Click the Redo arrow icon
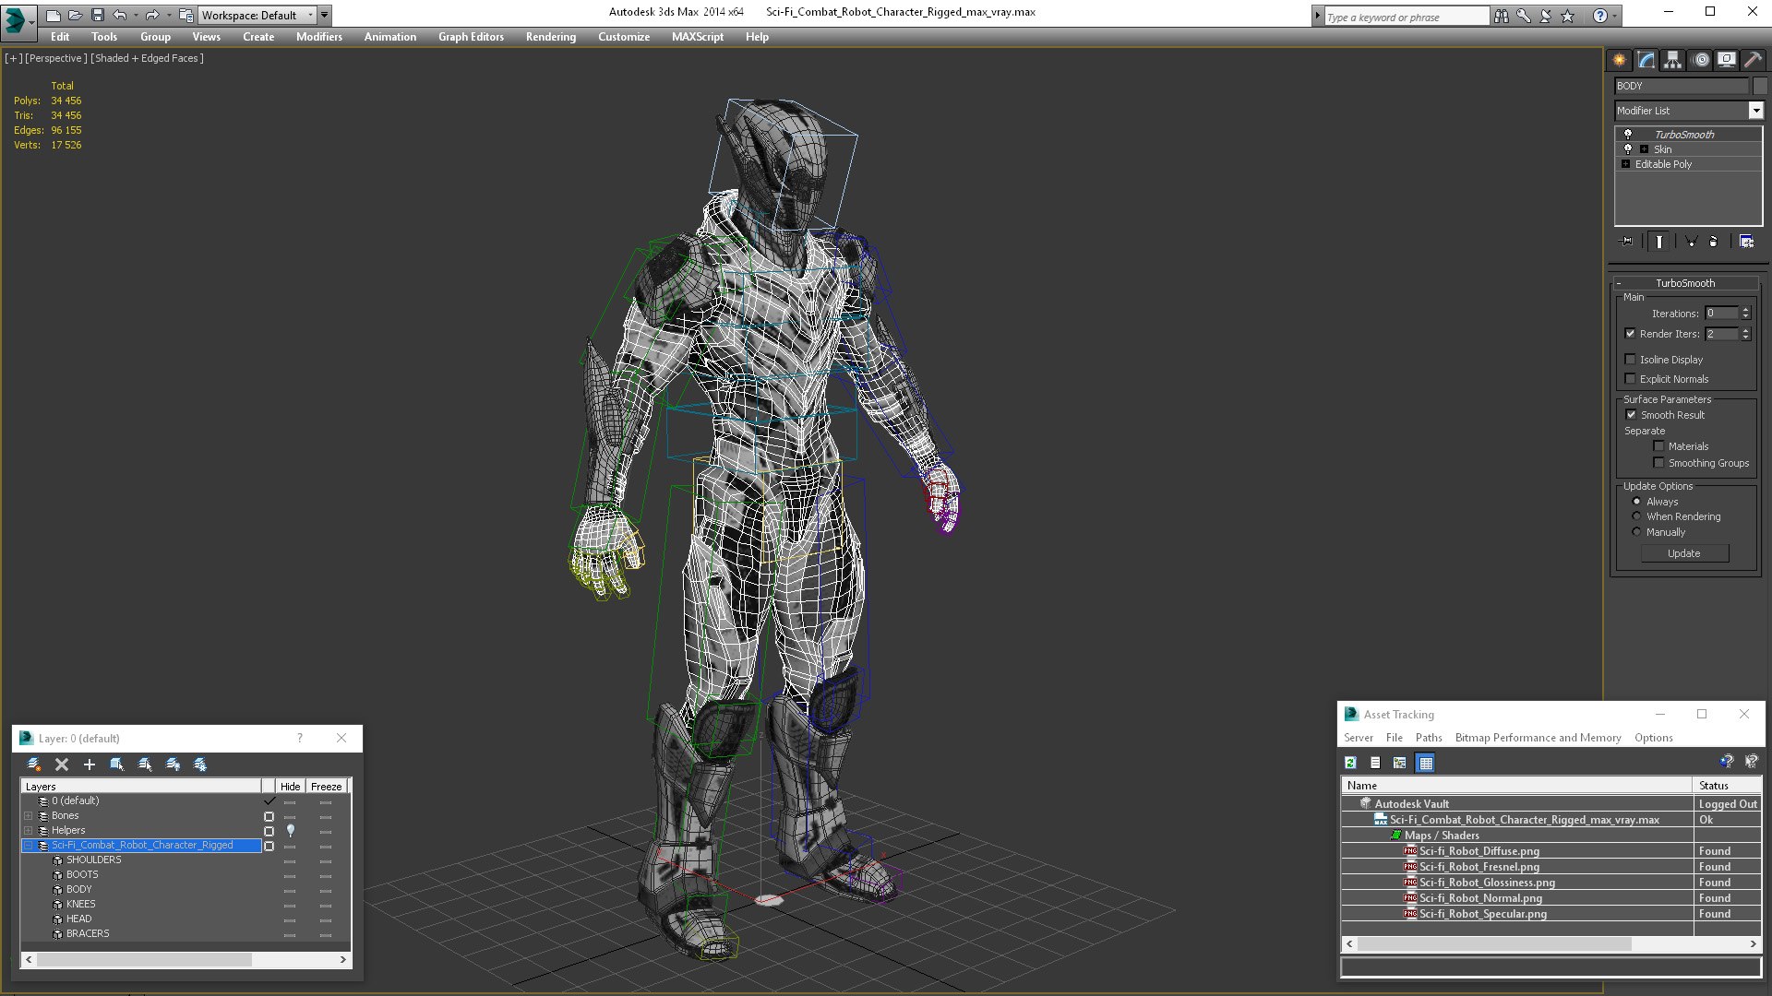The height and width of the screenshot is (996, 1772). [151, 15]
